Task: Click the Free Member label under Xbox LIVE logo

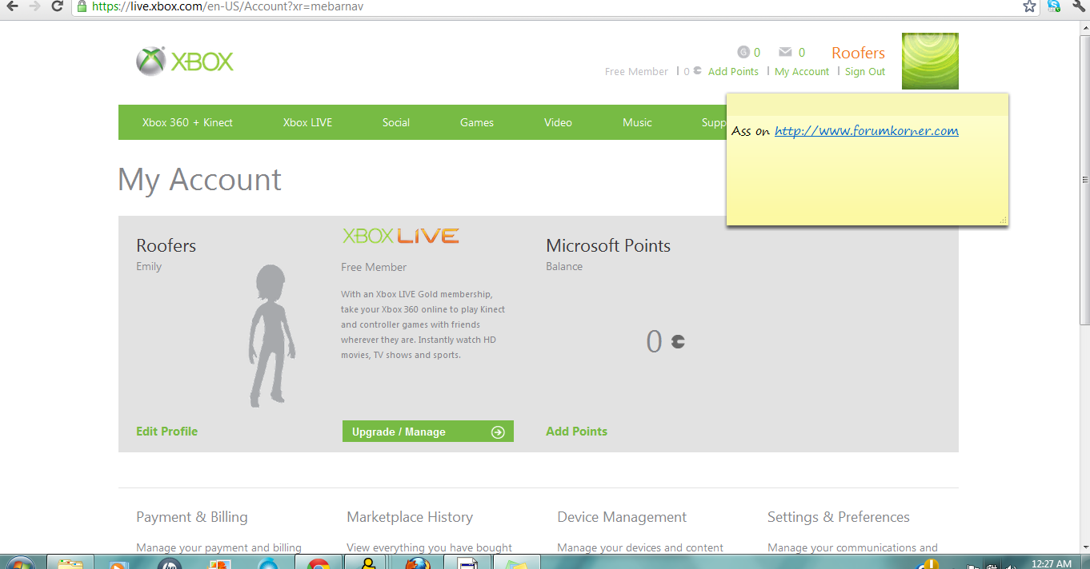Action: [374, 267]
